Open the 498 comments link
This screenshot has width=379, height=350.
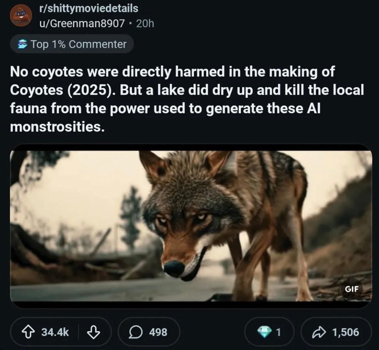(159, 332)
